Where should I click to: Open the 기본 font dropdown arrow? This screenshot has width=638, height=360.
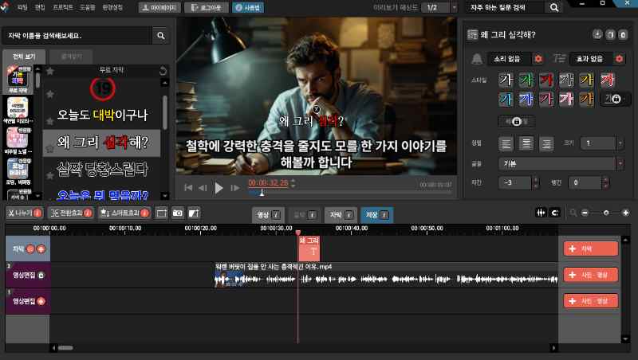[620, 164]
